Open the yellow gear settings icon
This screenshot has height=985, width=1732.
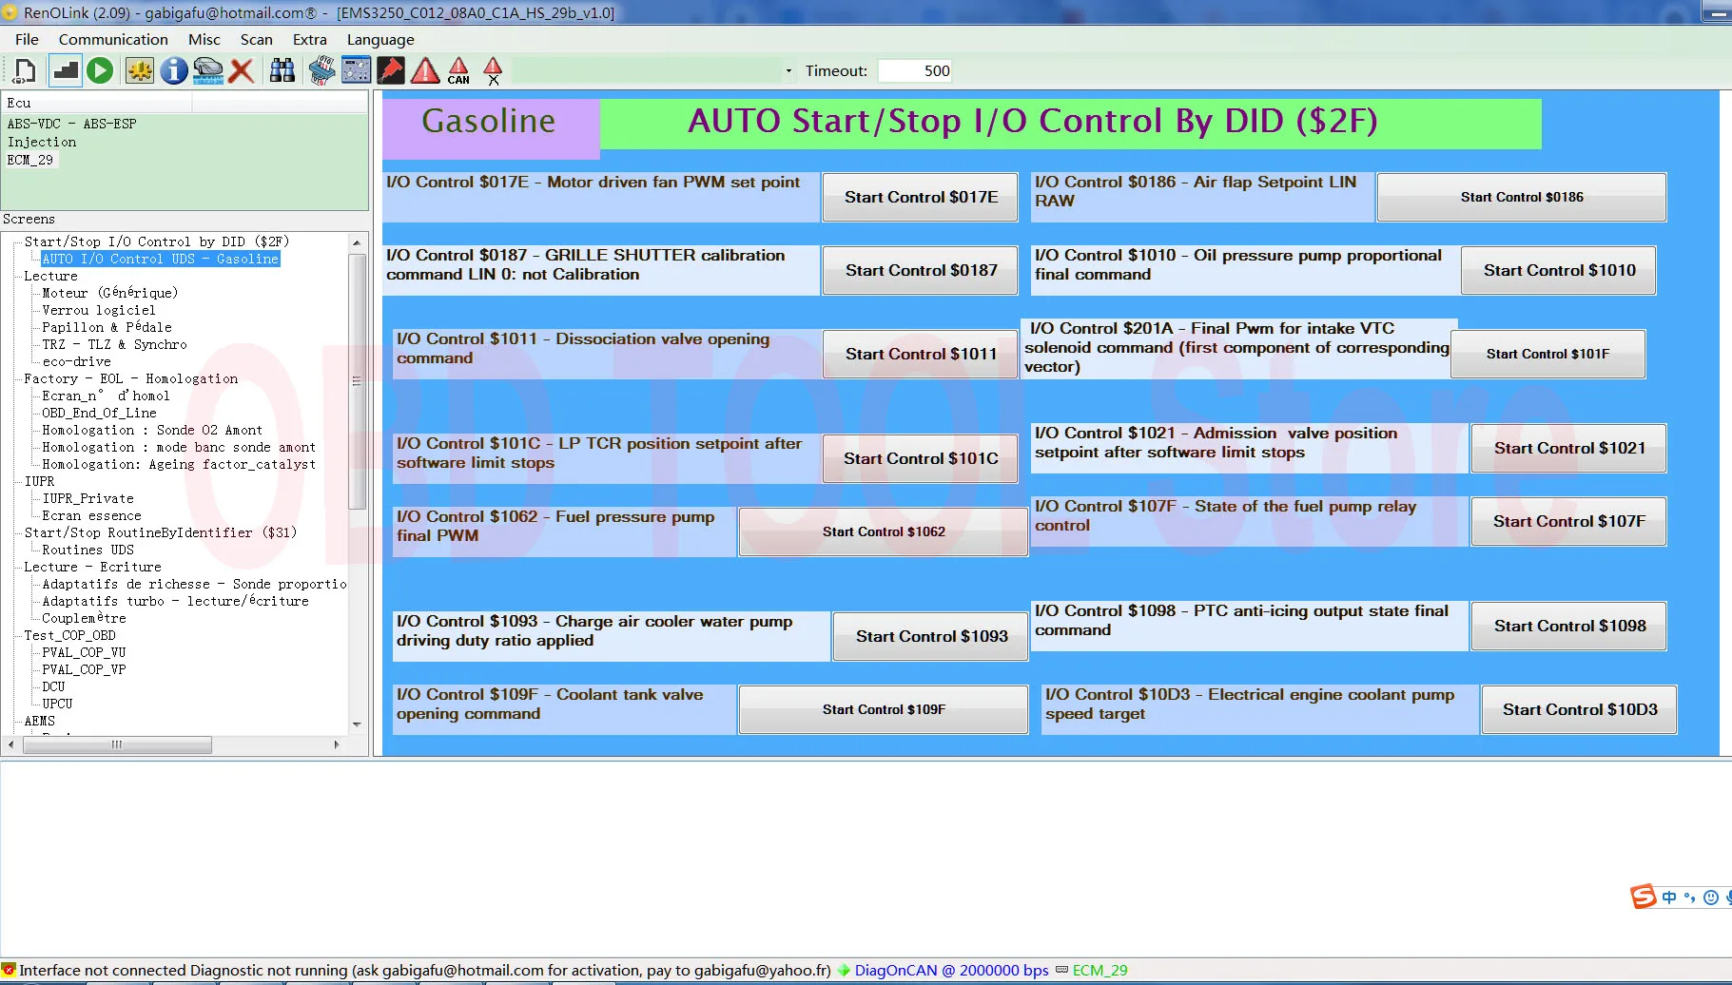(140, 70)
